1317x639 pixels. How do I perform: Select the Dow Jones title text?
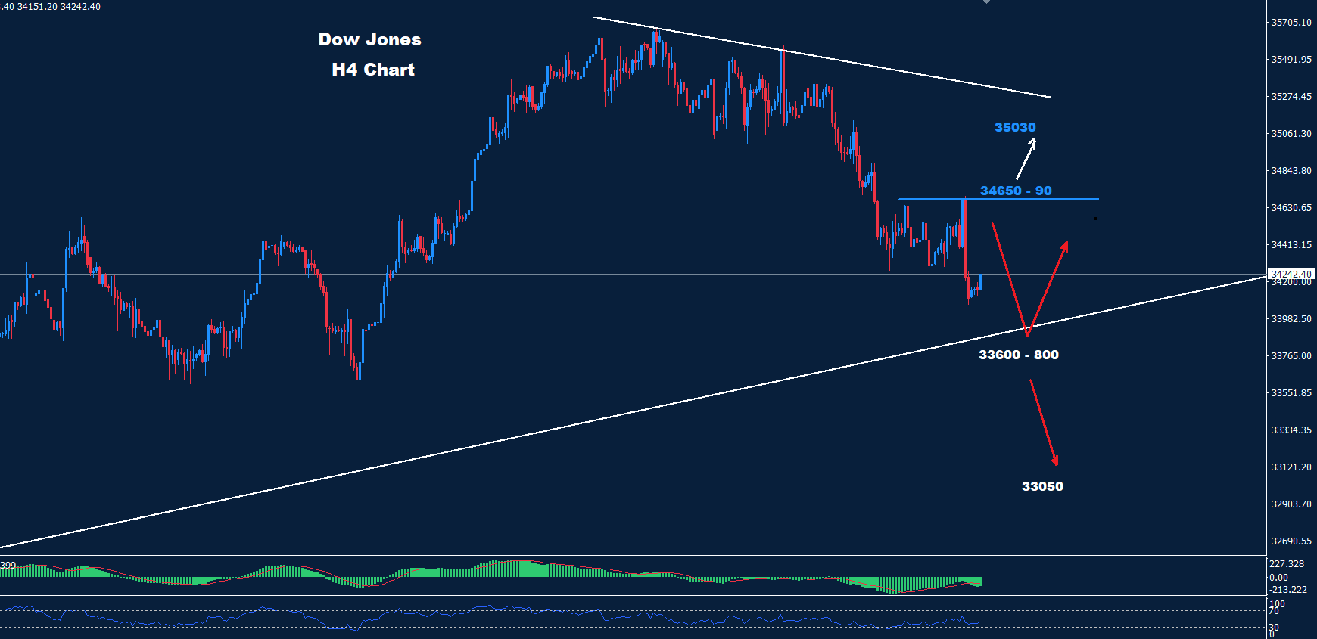[x=369, y=39]
